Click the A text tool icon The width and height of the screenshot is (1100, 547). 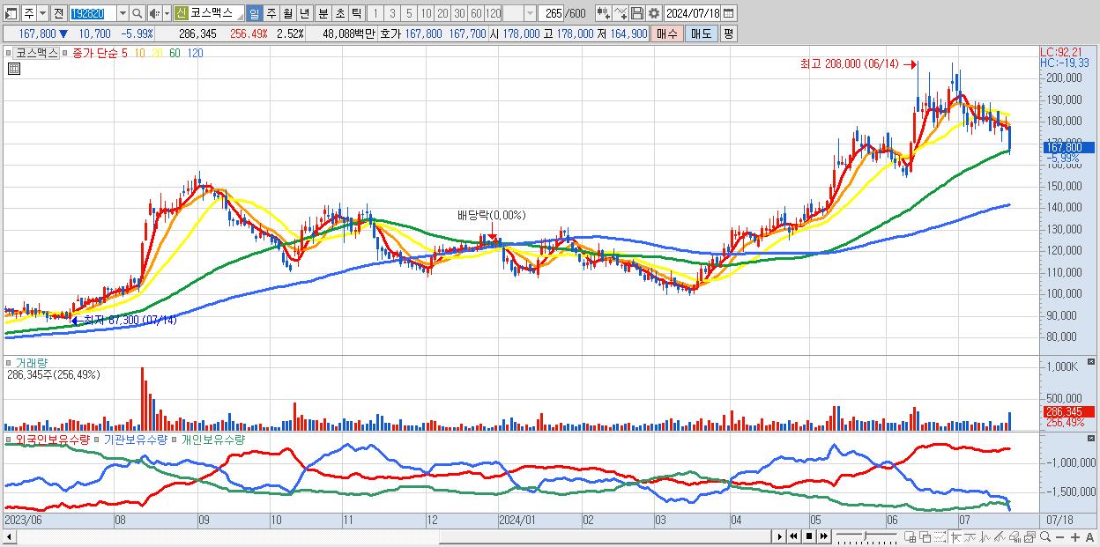point(1089,537)
